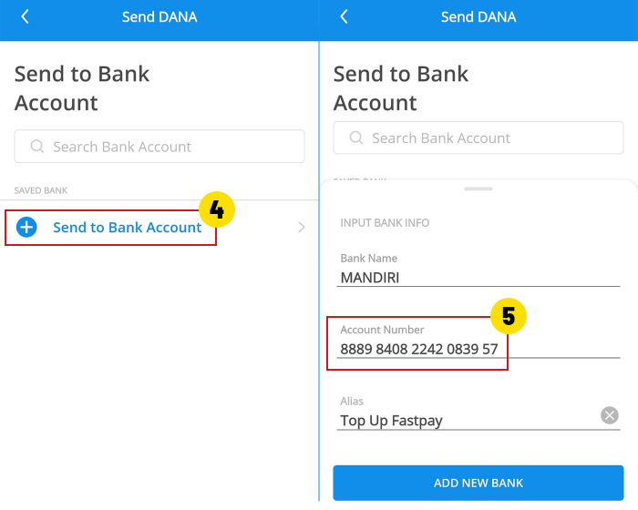The image size is (638, 510).
Task: Click the INPUT BANK INFO section label
Action: 385,222
